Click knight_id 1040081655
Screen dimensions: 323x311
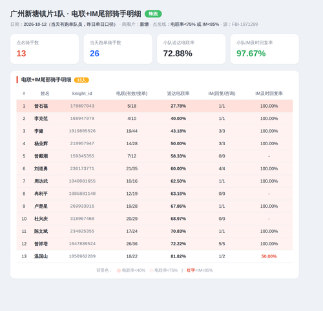[x=82, y=181]
